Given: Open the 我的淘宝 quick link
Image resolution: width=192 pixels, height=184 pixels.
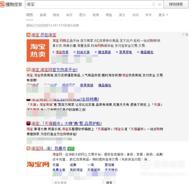Looking at the screenshot, I should pyautogui.click(x=76, y=170).
